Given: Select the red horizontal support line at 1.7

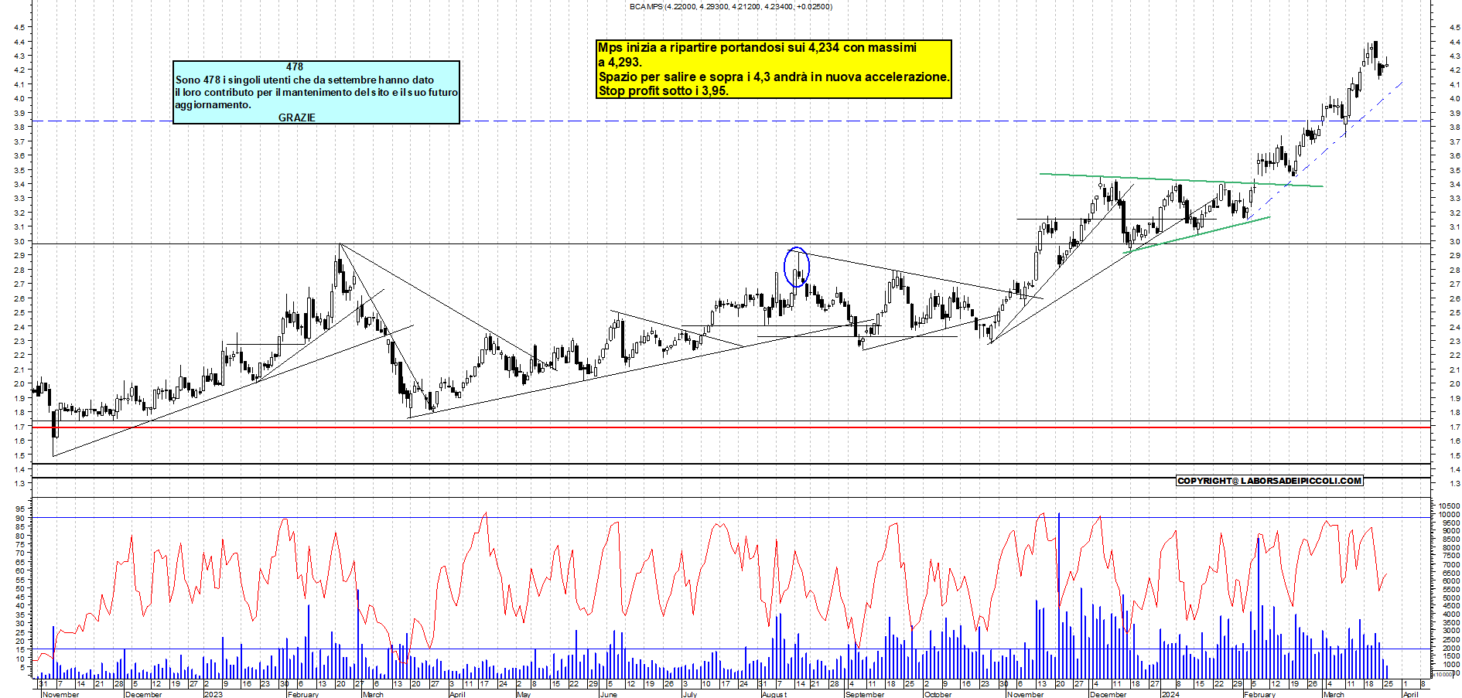Looking at the screenshot, I should point(731,427).
